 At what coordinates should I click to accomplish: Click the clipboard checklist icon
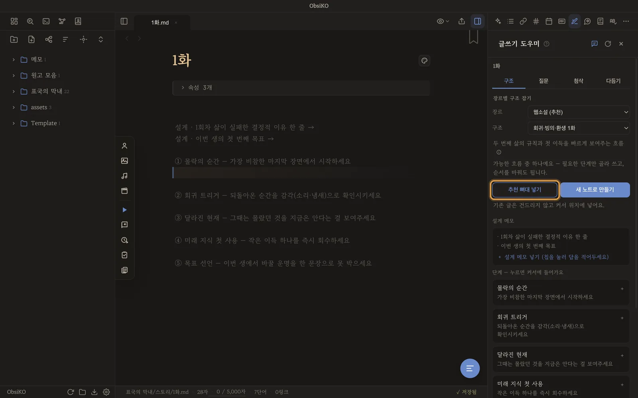pyautogui.click(x=124, y=255)
